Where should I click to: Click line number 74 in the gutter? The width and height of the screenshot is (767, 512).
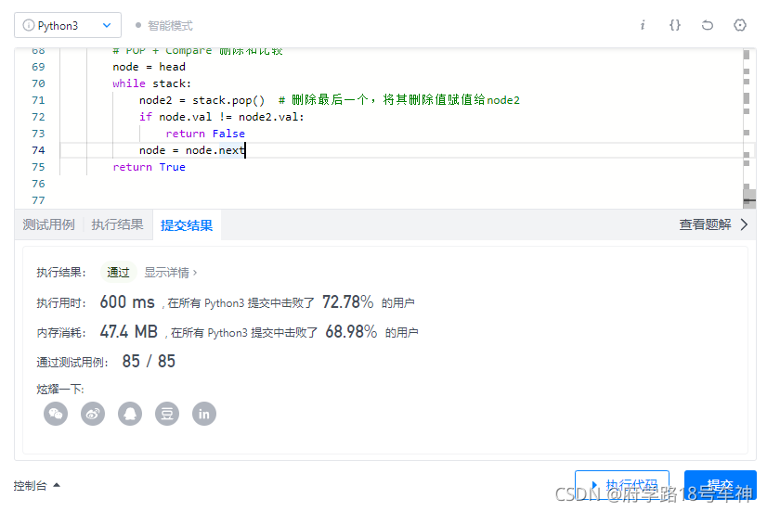click(38, 150)
